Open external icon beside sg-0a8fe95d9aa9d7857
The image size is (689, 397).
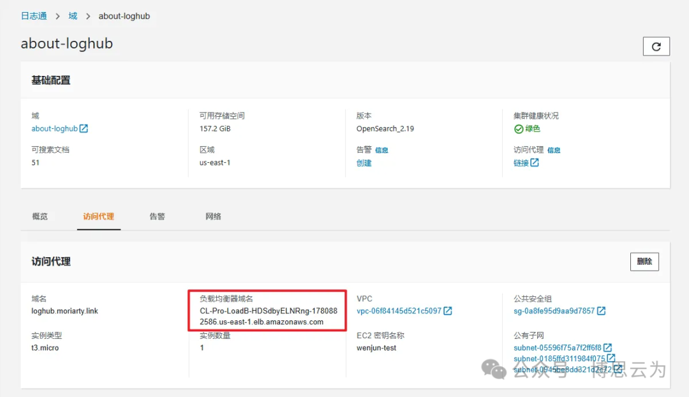click(601, 311)
